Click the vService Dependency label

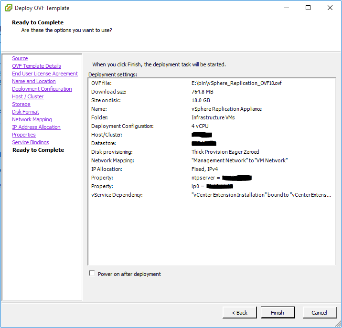tap(117, 195)
